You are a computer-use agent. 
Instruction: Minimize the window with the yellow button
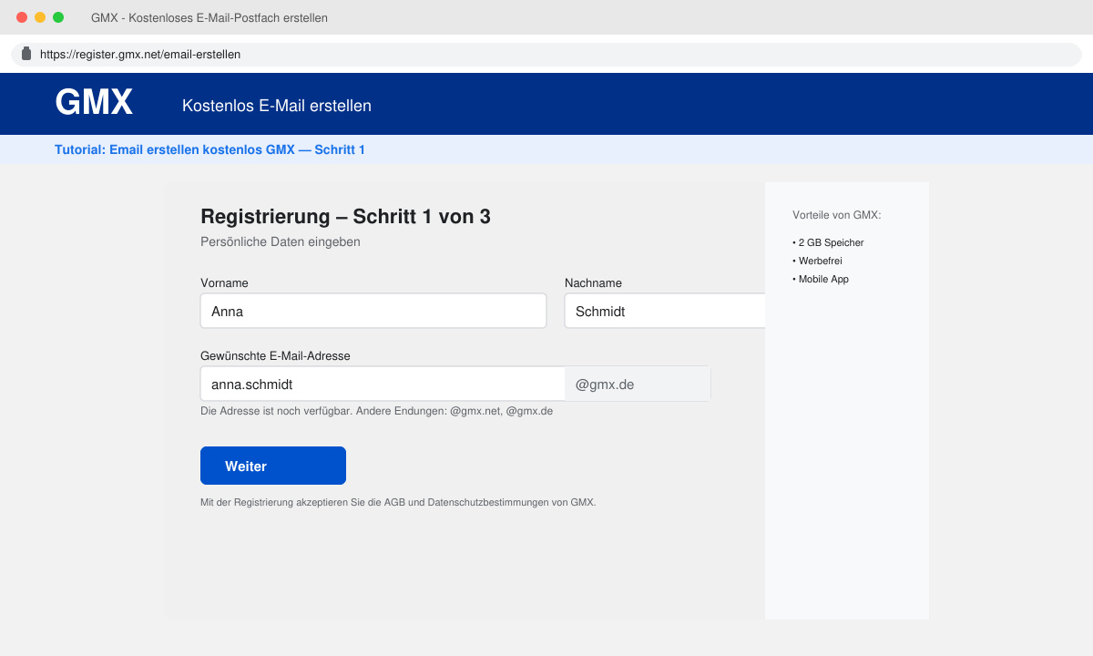[x=40, y=17]
